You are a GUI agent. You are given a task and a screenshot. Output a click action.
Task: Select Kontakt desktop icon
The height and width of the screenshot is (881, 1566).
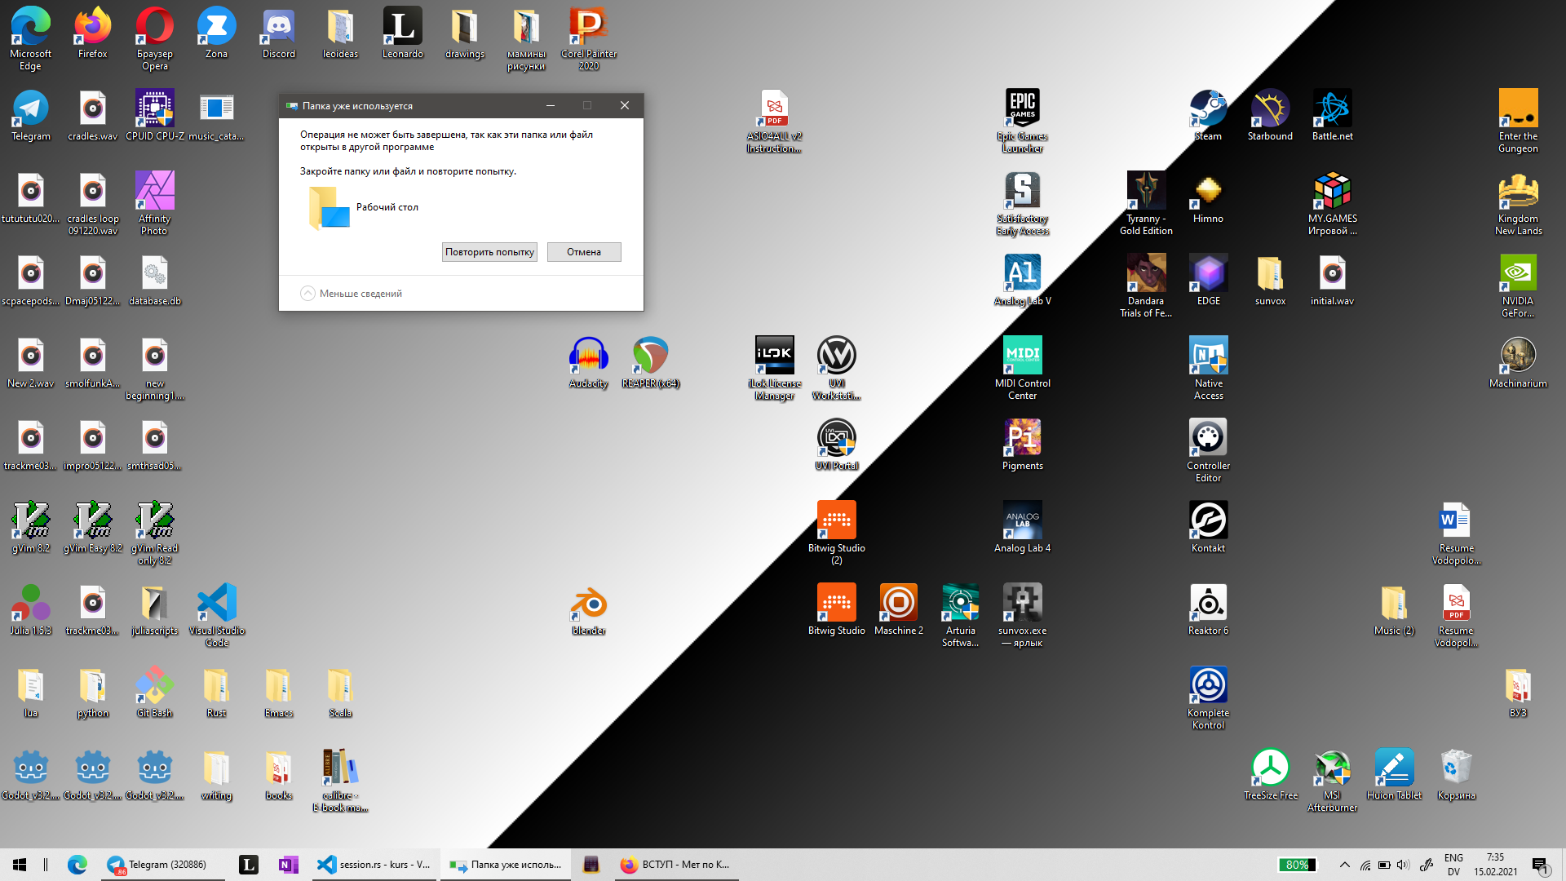(x=1209, y=527)
